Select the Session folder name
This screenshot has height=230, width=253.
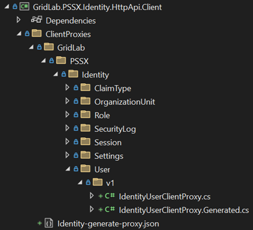(108, 143)
